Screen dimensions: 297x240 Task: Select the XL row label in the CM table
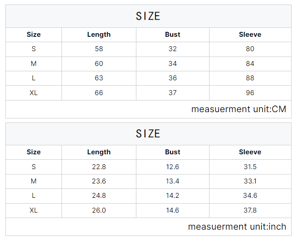[34, 93]
